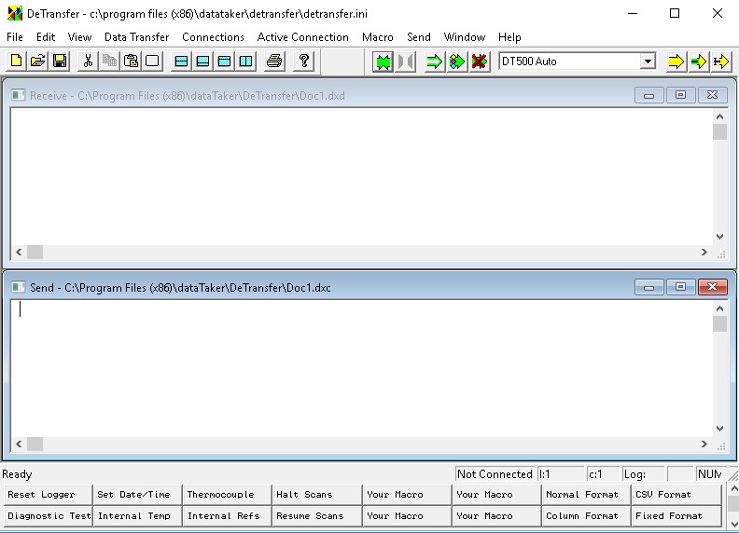Click the Not Connected status field
This screenshot has height=533, width=739.
pos(495,473)
